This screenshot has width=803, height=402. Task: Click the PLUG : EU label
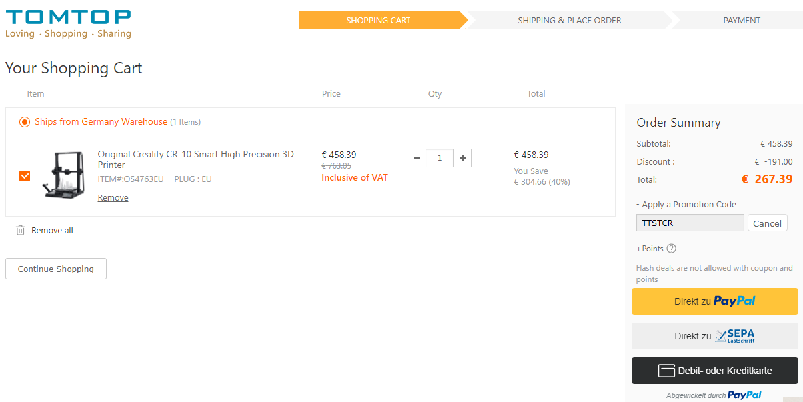coord(193,179)
